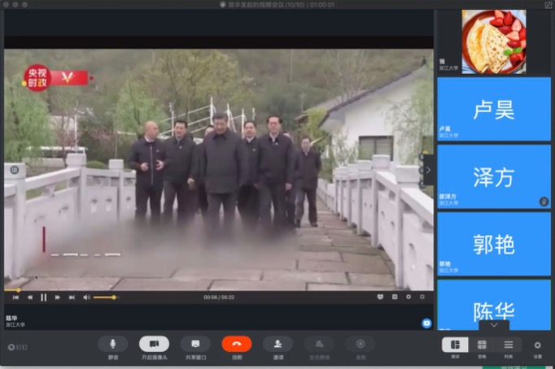Turn on camera with 开启摄像头 button
Screen dimensions: 555x369
[155, 344]
